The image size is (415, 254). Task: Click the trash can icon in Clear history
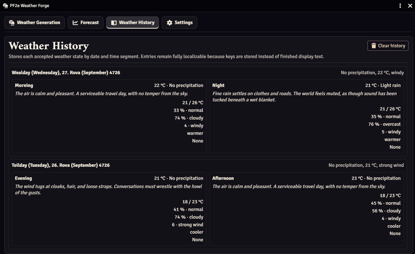(374, 46)
